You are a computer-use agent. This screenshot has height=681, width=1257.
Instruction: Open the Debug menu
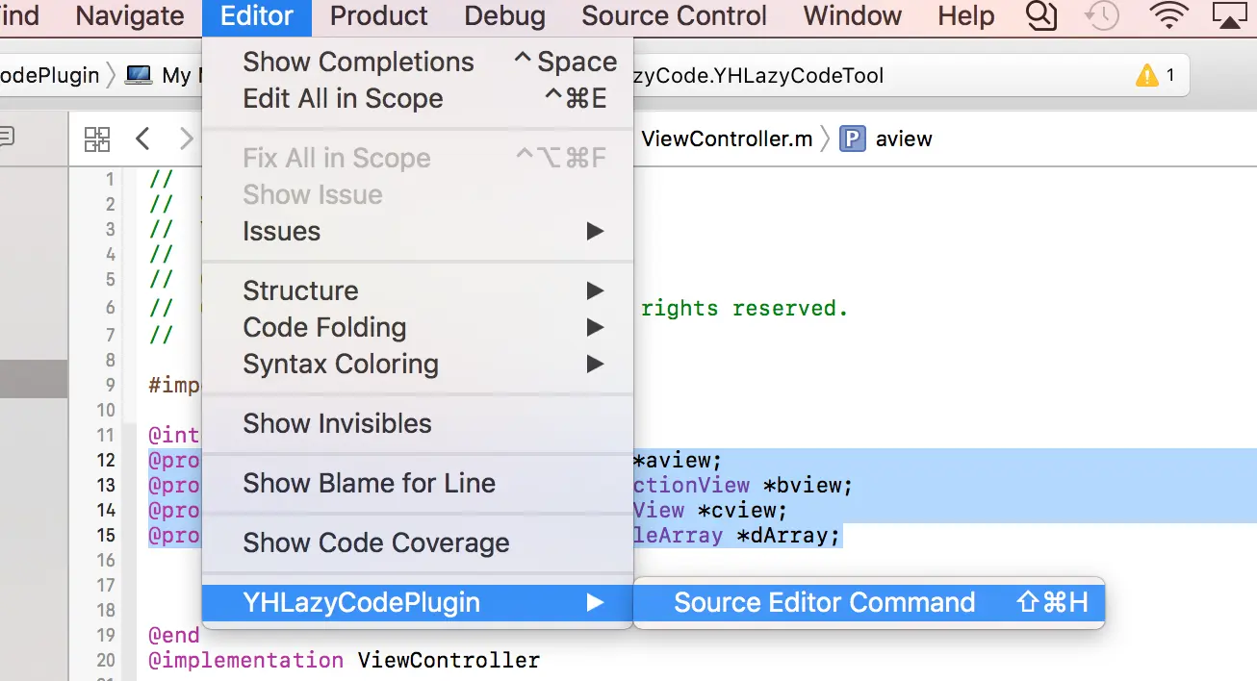tap(505, 16)
